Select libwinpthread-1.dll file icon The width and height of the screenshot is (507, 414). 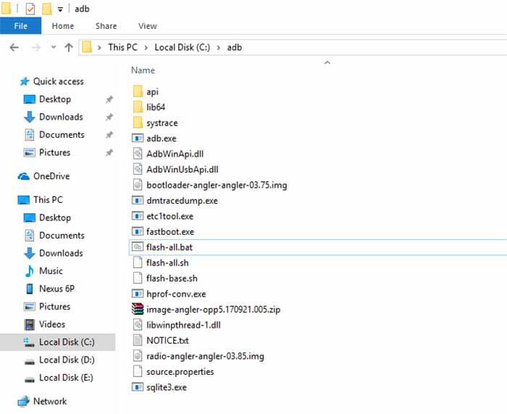pyautogui.click(x=138, y=325)
